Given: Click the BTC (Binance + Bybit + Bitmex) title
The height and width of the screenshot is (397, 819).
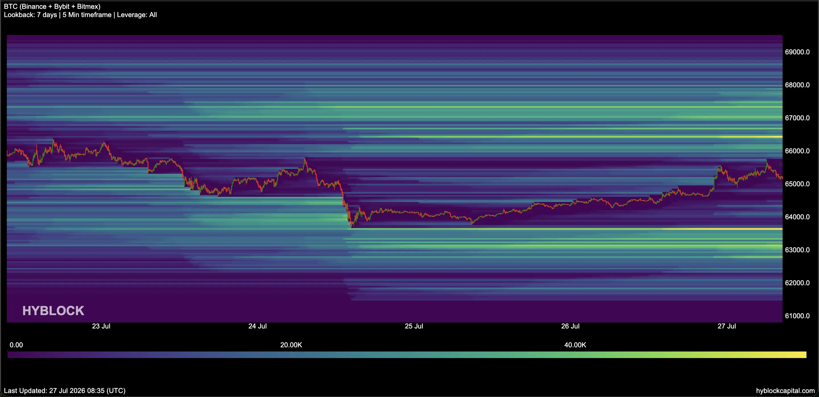Looking at the screenshot, I should [x=52, y=6].
